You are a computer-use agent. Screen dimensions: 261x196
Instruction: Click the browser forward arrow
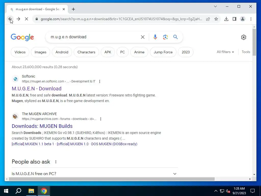pos(18,19)
